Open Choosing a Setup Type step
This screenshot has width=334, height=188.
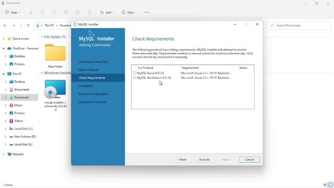[x=93, y=62]
